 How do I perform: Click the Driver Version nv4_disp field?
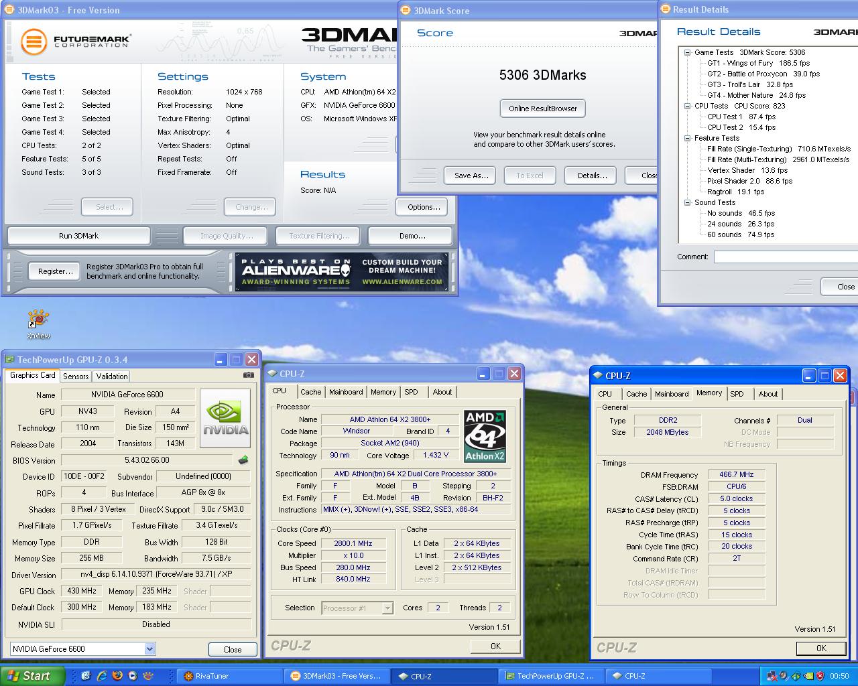click(x=156, y=574)
